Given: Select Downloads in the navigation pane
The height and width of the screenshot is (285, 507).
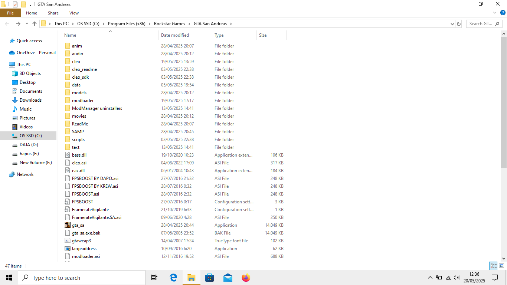Looking at the screenshot, I should tap(30, 100).
